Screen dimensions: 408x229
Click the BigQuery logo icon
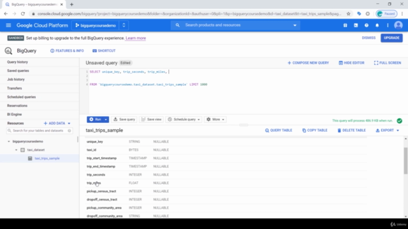coord(8,51)
